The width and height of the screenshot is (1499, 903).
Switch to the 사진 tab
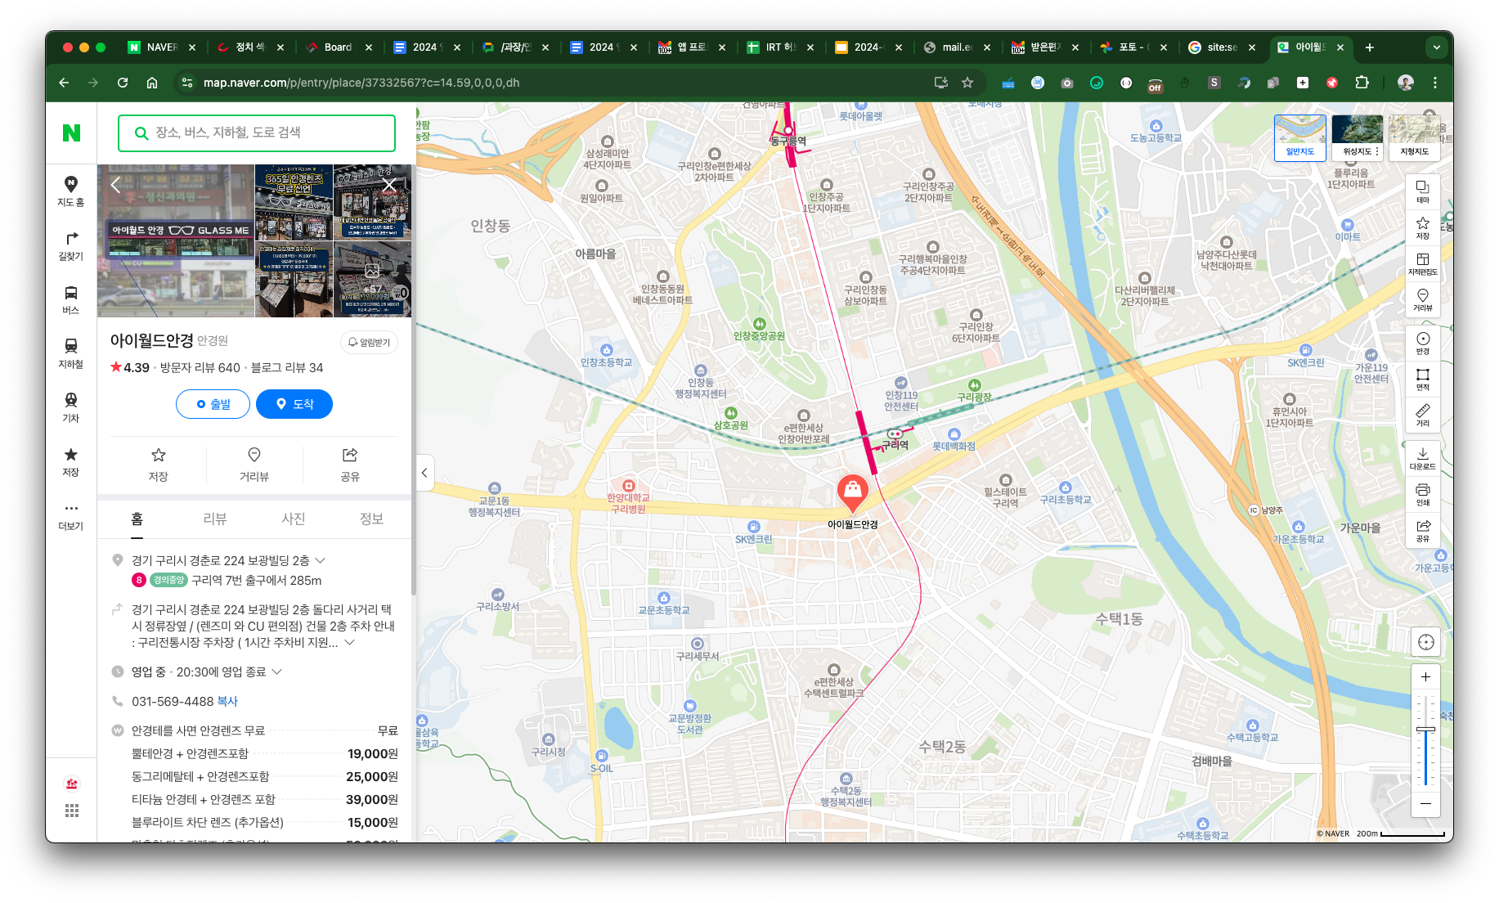tap(294, 519)
